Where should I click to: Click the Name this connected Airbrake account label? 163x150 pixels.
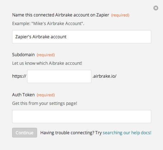(x=61, y=15)
